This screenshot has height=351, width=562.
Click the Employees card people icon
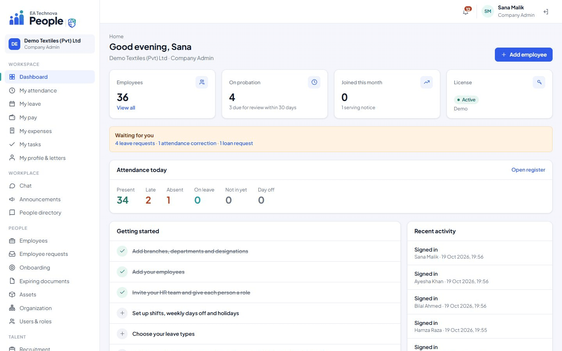202,82
